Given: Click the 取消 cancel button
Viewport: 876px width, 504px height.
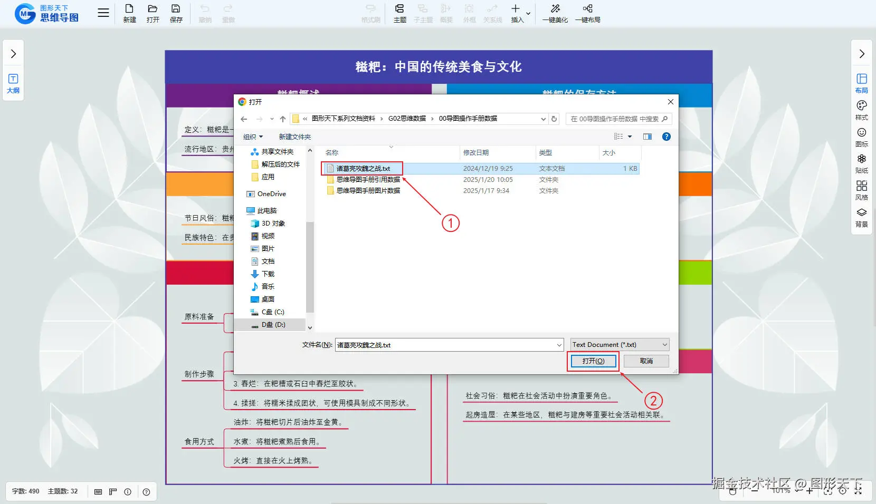Looking at the screenshot, I should 646,361.
